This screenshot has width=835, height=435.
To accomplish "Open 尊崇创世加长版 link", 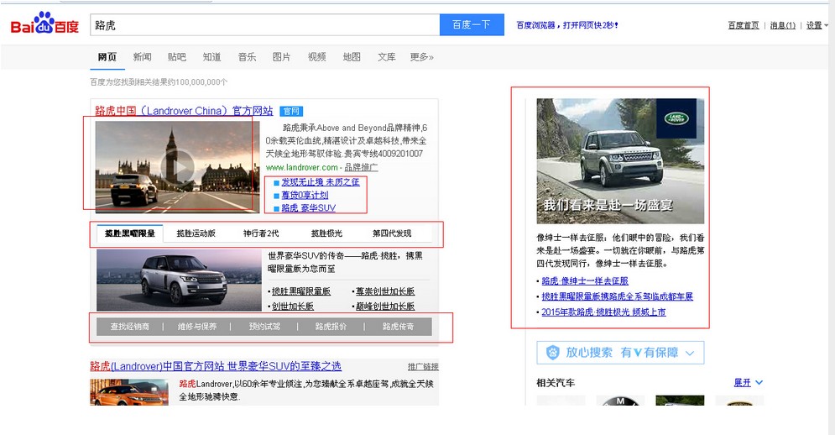I will pos(385,291).
